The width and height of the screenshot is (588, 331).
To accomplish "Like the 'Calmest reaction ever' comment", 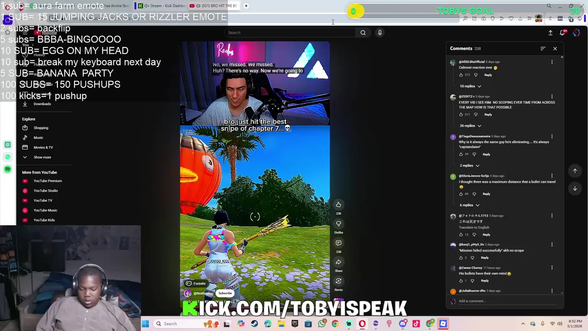I will tap(461, 75).
